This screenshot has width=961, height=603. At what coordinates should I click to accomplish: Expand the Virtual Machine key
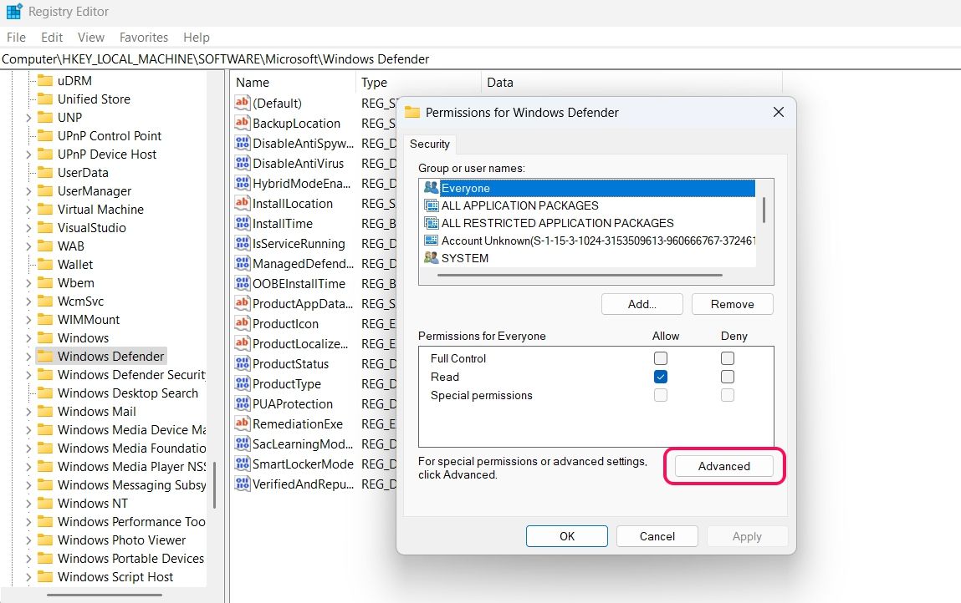click(x=28, y=210)
